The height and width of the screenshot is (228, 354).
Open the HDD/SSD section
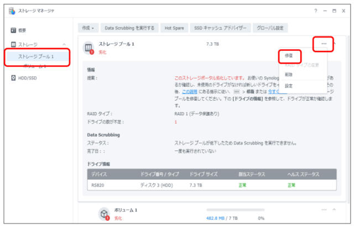click(x=27, y=78)
